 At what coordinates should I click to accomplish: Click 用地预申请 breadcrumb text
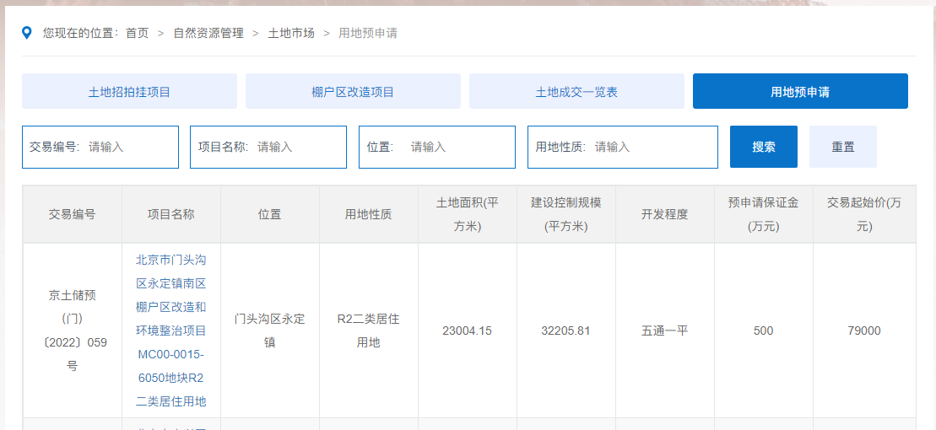(368, 33)
